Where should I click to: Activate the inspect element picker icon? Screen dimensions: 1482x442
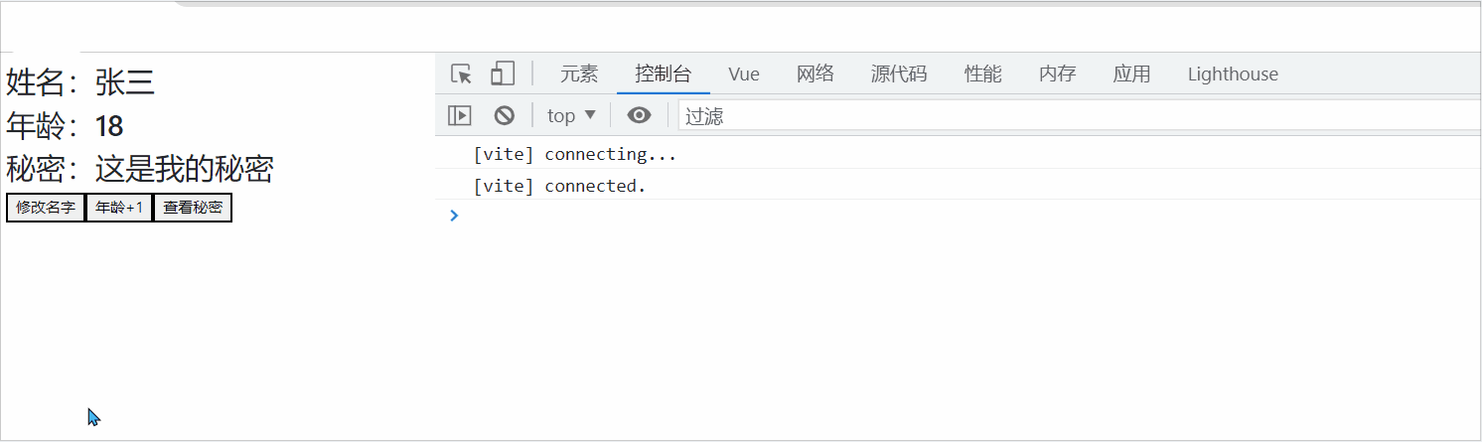coord(461,74)
